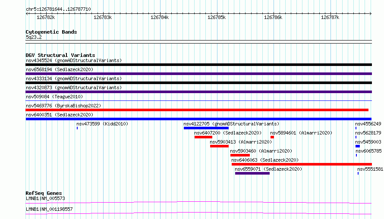Click the 126783k ruler position label
Viewport: 384px width, 219px height.
click(103, 17)
